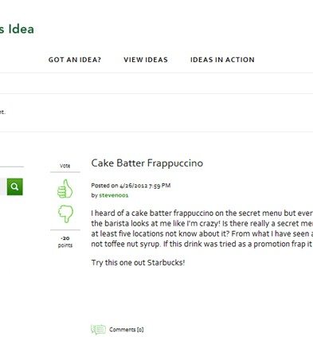Focus the search input beside the magnifier
This screenshot has height=337, width=313.
click(x=3, y=186)
